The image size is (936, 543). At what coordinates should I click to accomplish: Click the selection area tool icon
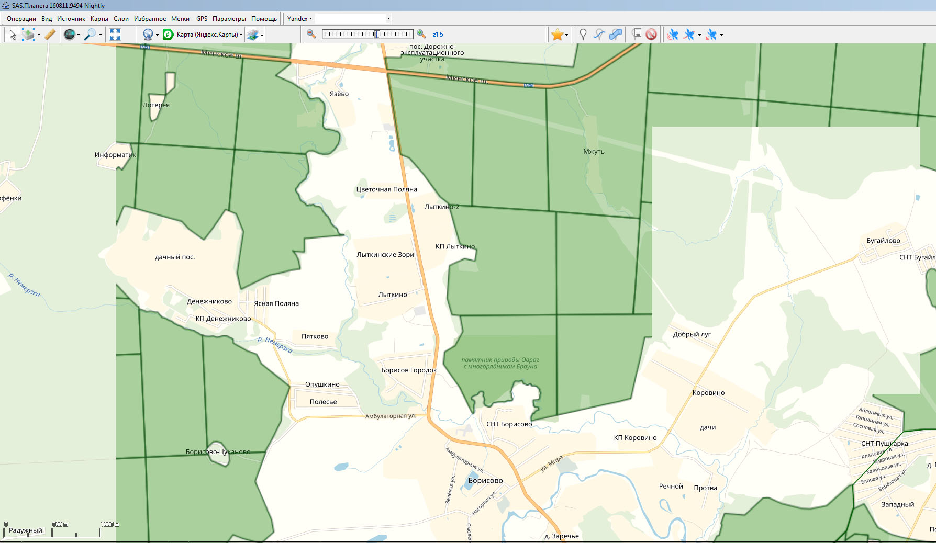pyautogui.click(x=28, y=35)
